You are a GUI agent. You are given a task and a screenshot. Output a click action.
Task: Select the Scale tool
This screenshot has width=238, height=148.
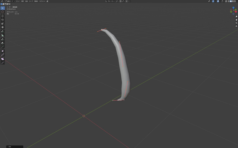click(3, 23)
